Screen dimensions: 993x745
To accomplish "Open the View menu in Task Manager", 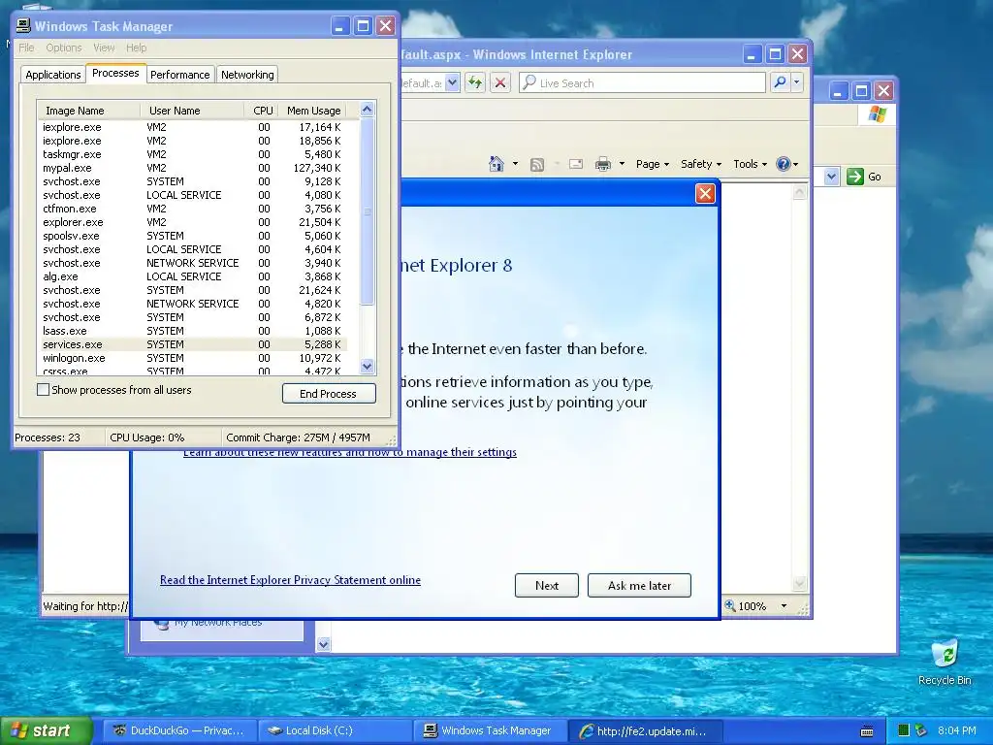I will (x=104, y=48).
